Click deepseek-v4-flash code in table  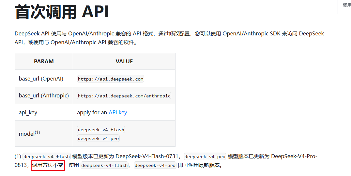101,130
